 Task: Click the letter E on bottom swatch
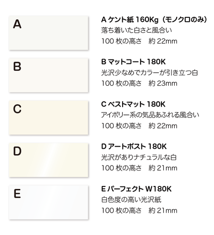coord(17,194)
